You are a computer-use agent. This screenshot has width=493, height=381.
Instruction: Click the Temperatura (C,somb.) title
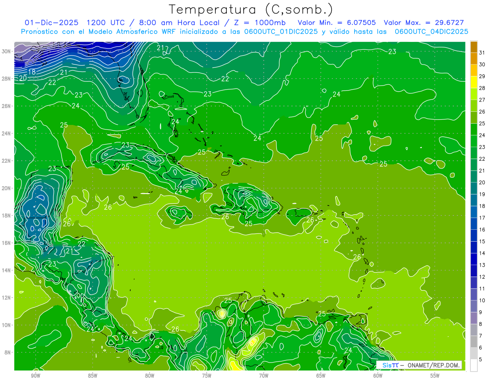pyautogui.click(x=251, y=10)
